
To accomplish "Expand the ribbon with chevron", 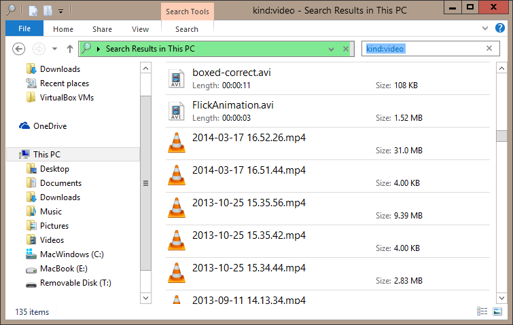I will point(485,28).
